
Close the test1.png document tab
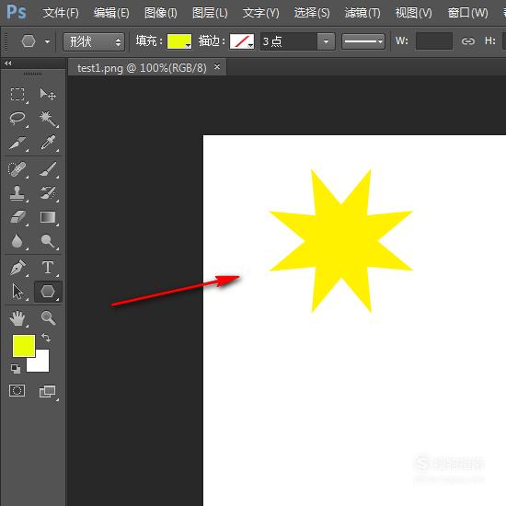(217, 67)
